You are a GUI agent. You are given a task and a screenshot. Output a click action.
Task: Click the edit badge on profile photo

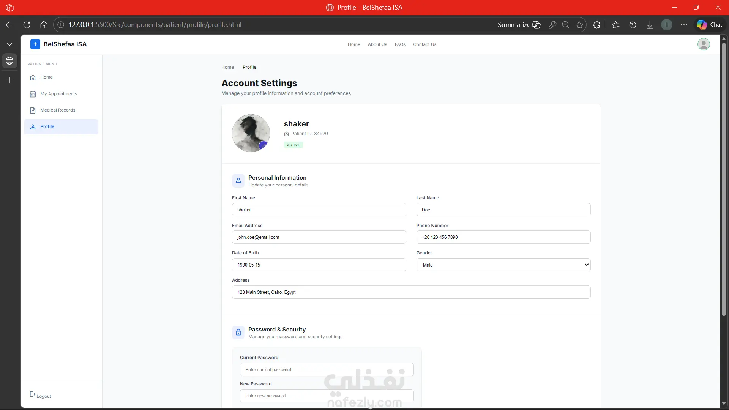[x=263, y=145]
